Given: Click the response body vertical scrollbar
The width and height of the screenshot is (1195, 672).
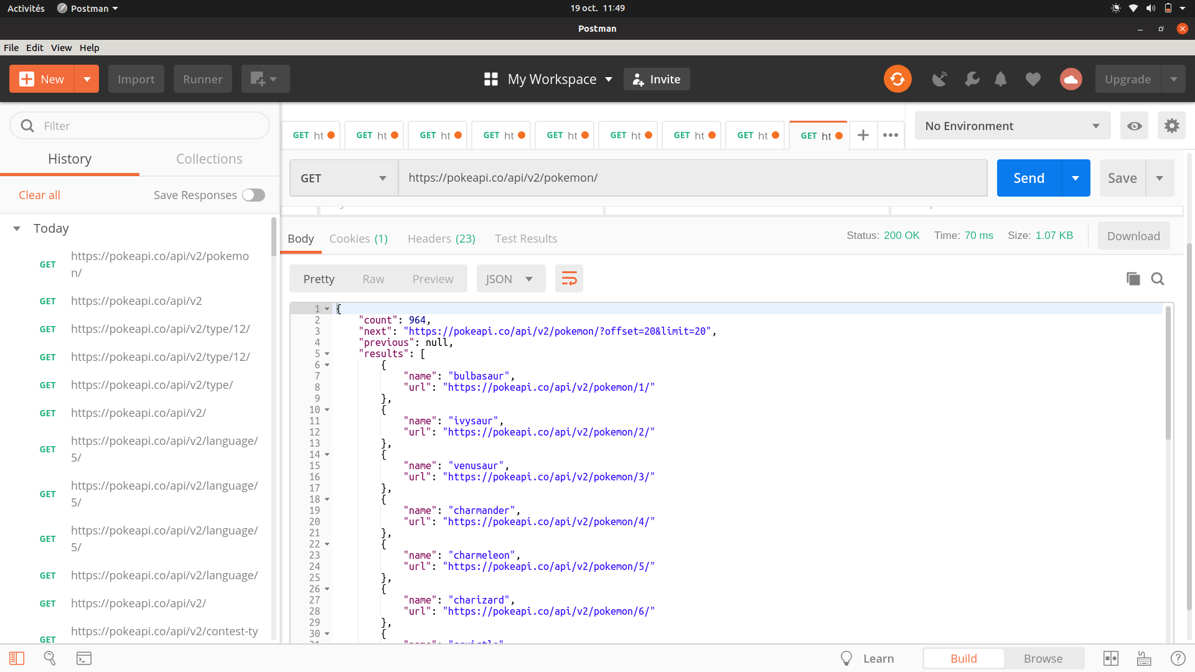Looking at the screenshot, I should point(1168,373).
